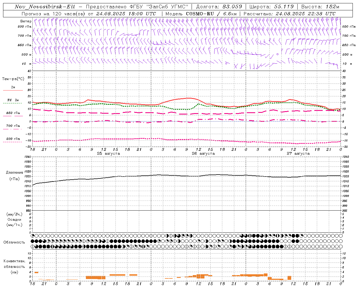The width and height of the screenshot is (357, 286).
Task: Click the 25 августа date label
Action: 108,154
